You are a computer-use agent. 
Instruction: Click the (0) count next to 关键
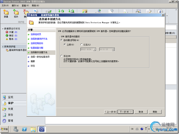tap(16, 32)
